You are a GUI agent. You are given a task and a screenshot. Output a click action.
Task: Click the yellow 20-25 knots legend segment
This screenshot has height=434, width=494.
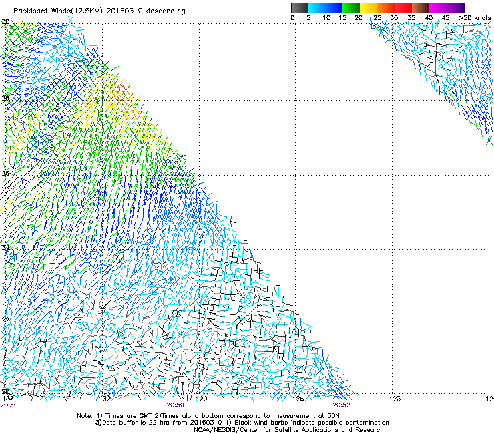click(x=368, y=8)
